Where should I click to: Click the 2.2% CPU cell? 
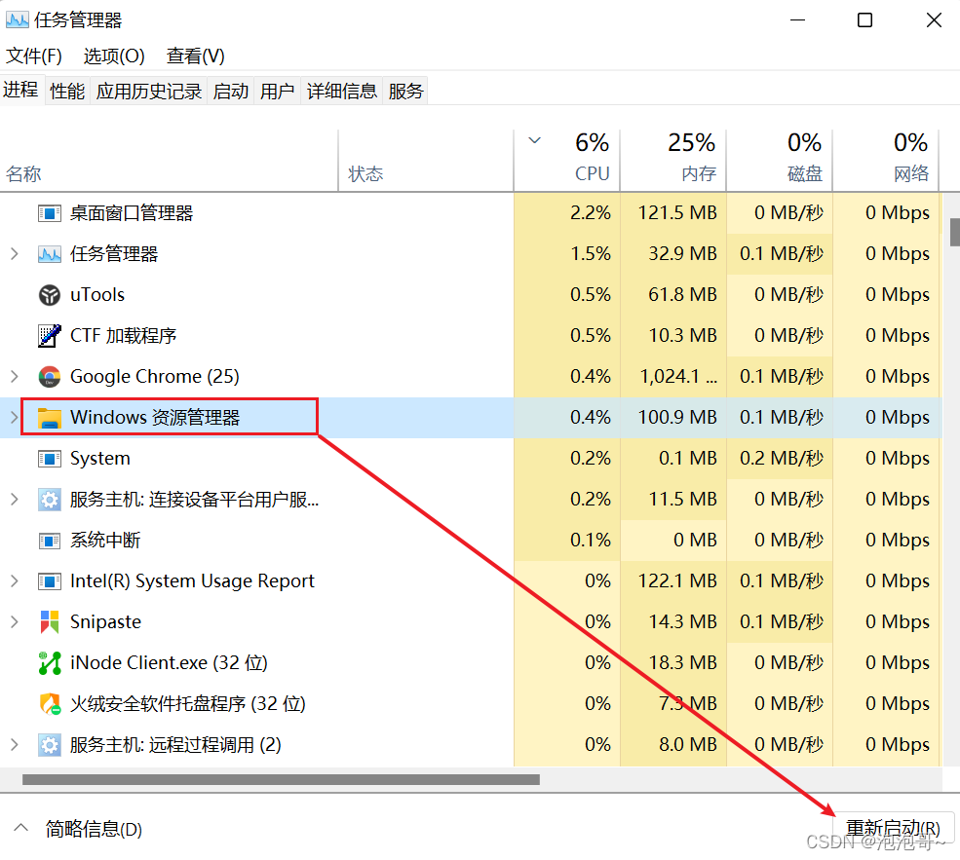pos(567,213)
